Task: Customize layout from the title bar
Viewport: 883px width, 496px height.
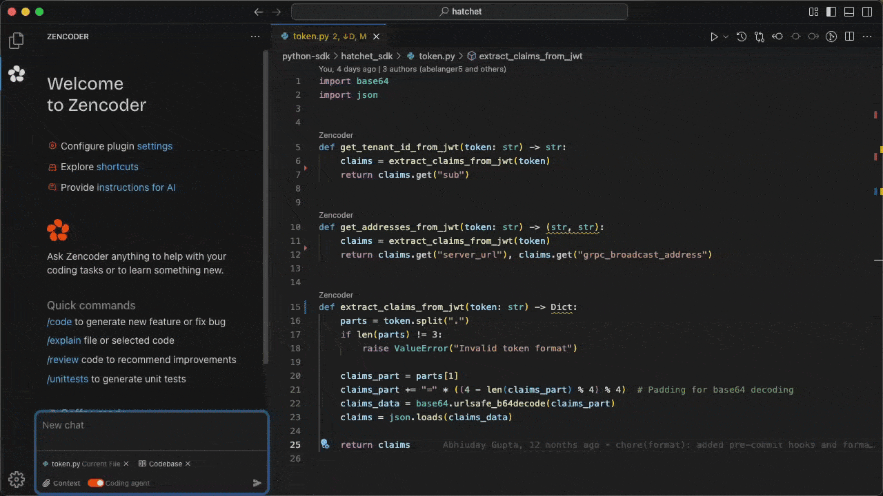Action: point(813,12)
